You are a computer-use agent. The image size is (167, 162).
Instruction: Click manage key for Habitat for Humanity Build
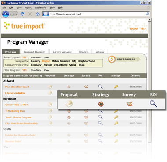point(116,135)
